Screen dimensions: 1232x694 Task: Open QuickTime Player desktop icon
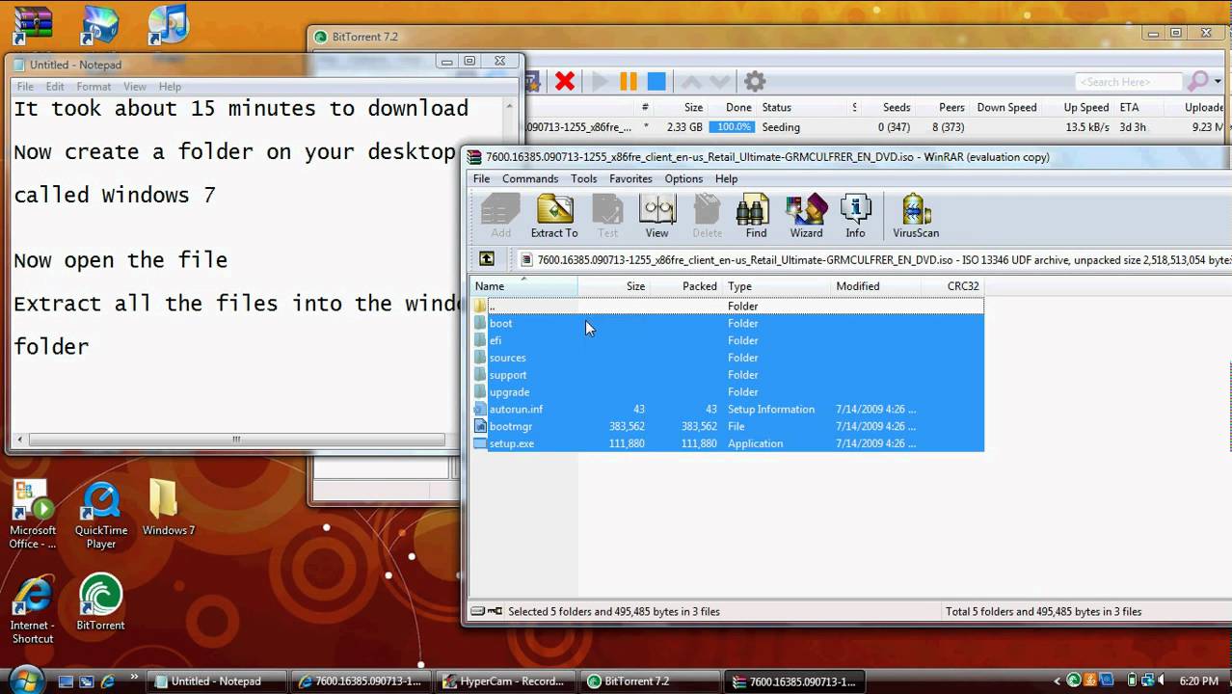[x=101, y=515]
